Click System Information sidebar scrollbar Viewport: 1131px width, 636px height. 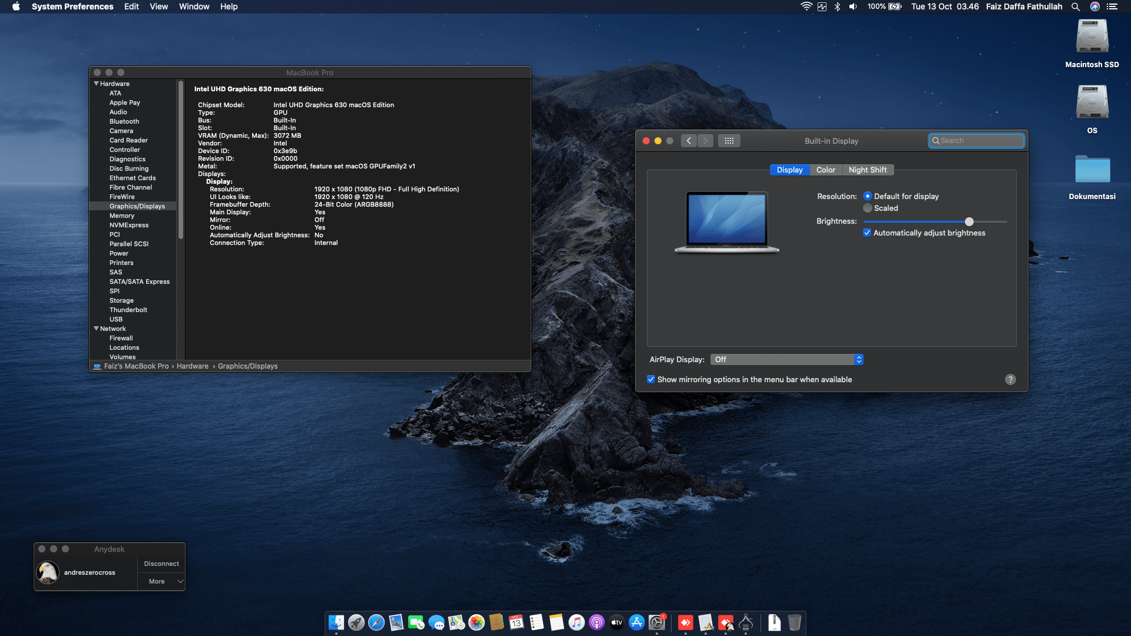click(x=181, y=159)
